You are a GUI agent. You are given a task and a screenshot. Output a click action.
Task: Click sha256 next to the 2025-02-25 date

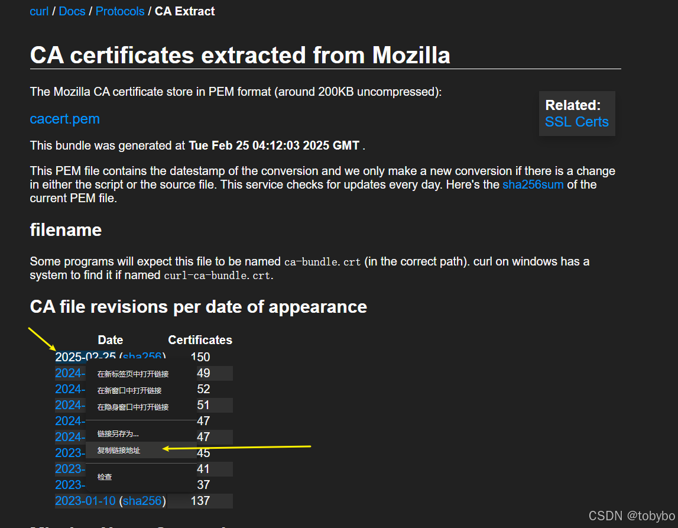144,357
